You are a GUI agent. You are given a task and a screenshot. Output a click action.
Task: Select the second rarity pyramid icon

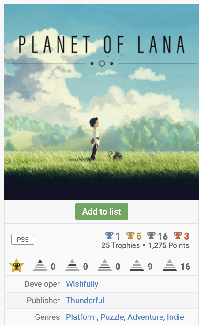pos(72,265)
